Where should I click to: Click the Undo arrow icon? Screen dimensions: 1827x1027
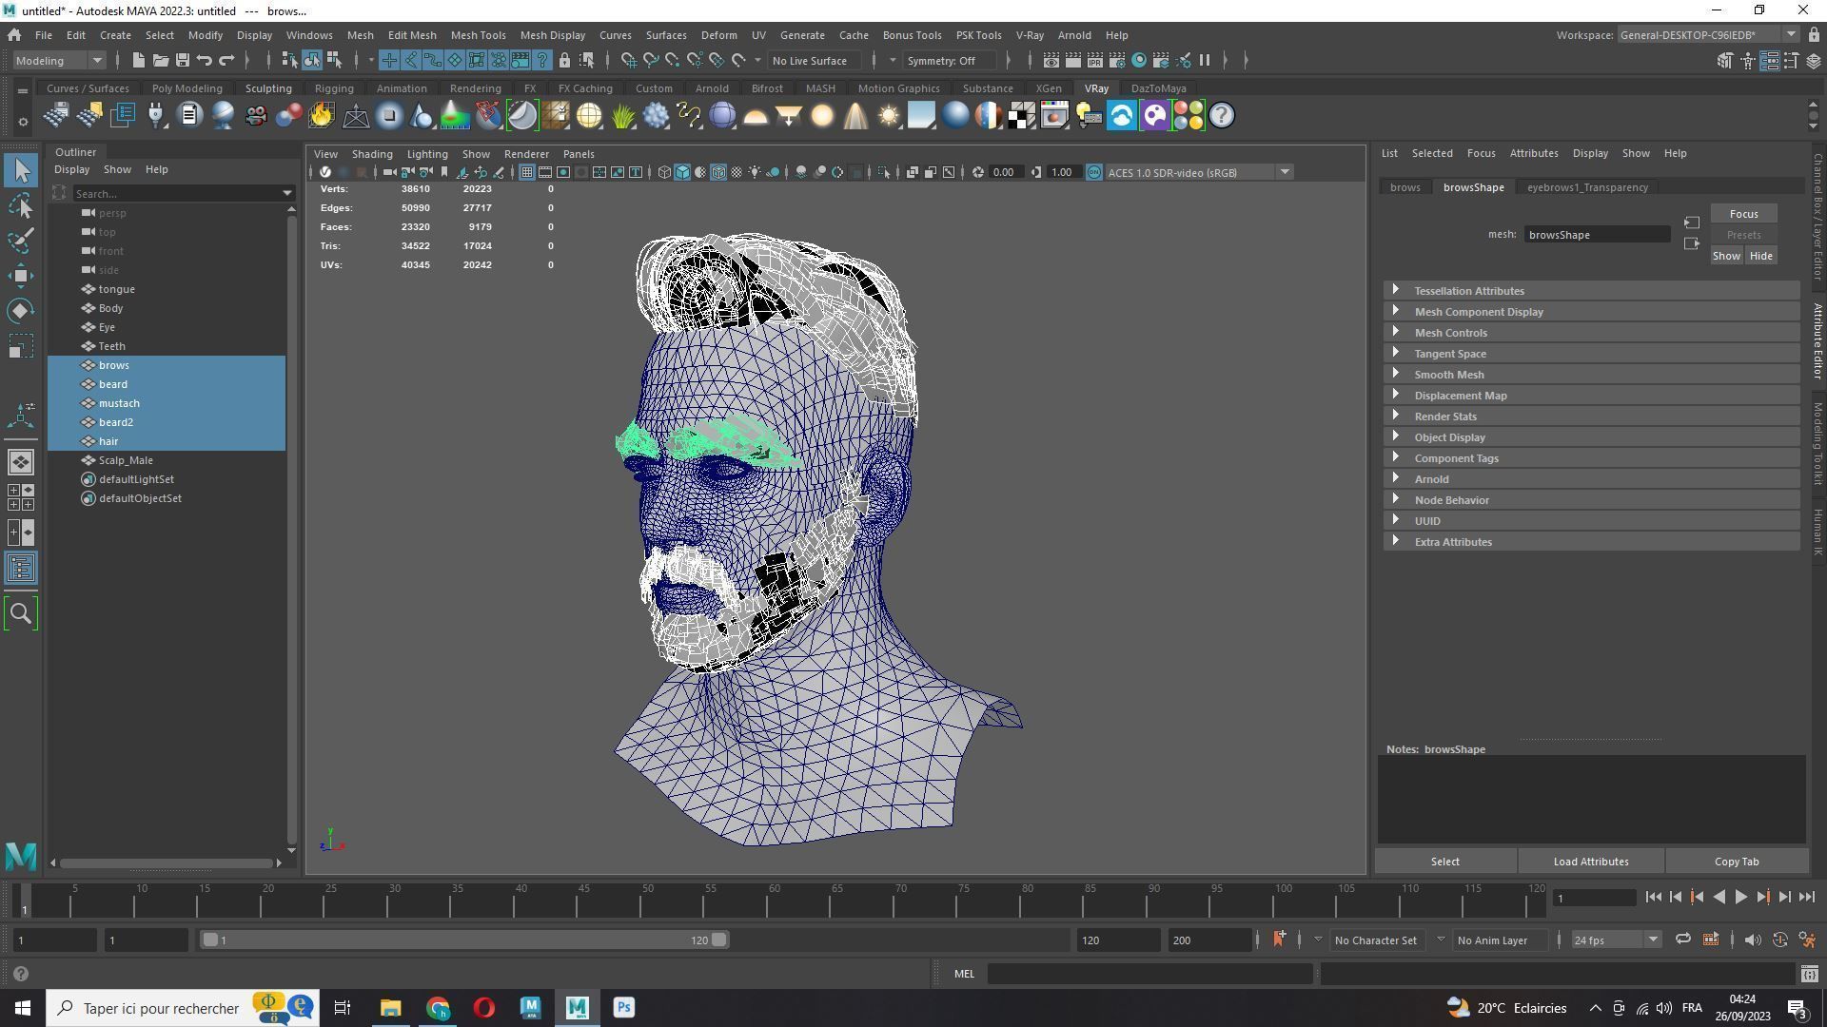coord(205,61)
